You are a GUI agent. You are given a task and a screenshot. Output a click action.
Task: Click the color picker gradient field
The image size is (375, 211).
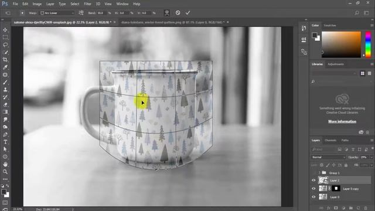point(341,45)
